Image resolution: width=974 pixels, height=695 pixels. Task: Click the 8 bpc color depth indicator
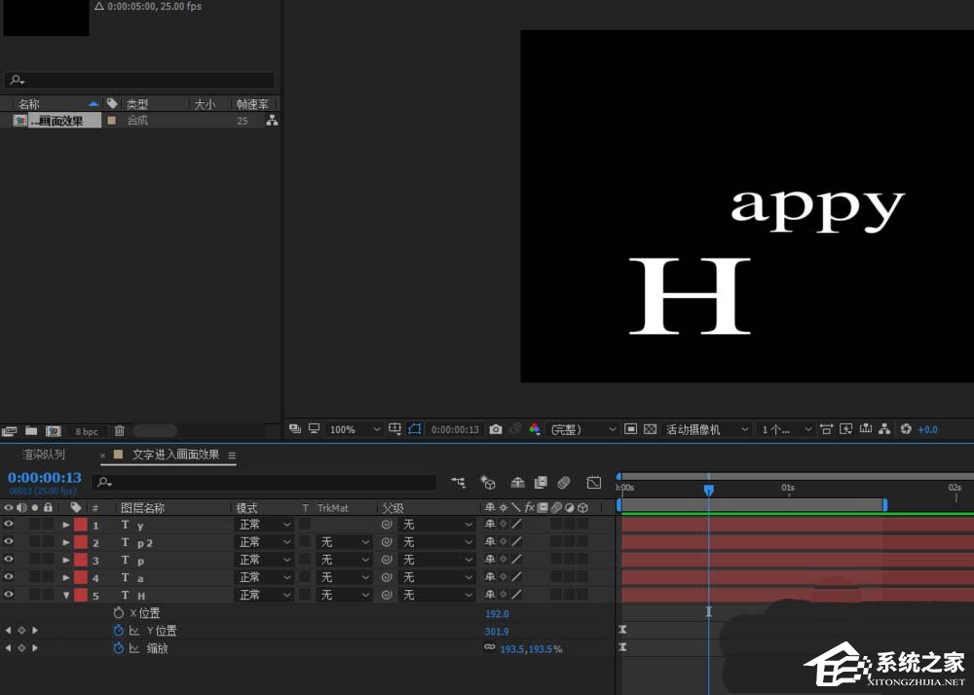point(86,430)
